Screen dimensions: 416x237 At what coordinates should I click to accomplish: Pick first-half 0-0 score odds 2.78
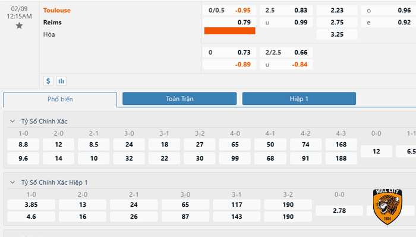pos(339,211)
